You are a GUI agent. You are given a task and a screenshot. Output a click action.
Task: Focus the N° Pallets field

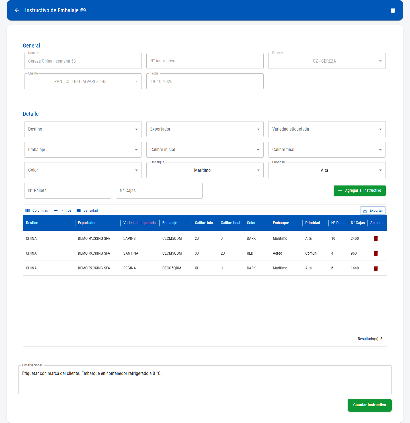[x=68, y=191]
